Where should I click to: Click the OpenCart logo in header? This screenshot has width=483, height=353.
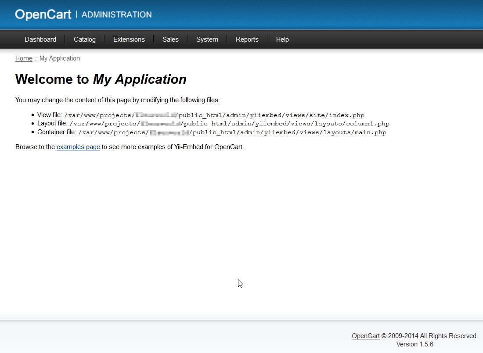click(x=43, y=14)
